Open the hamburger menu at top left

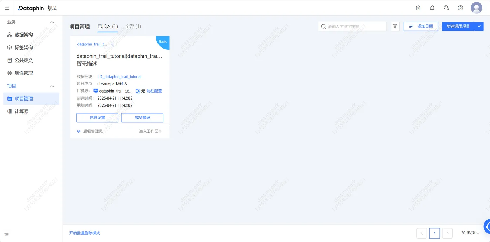(x=7, y=8)
